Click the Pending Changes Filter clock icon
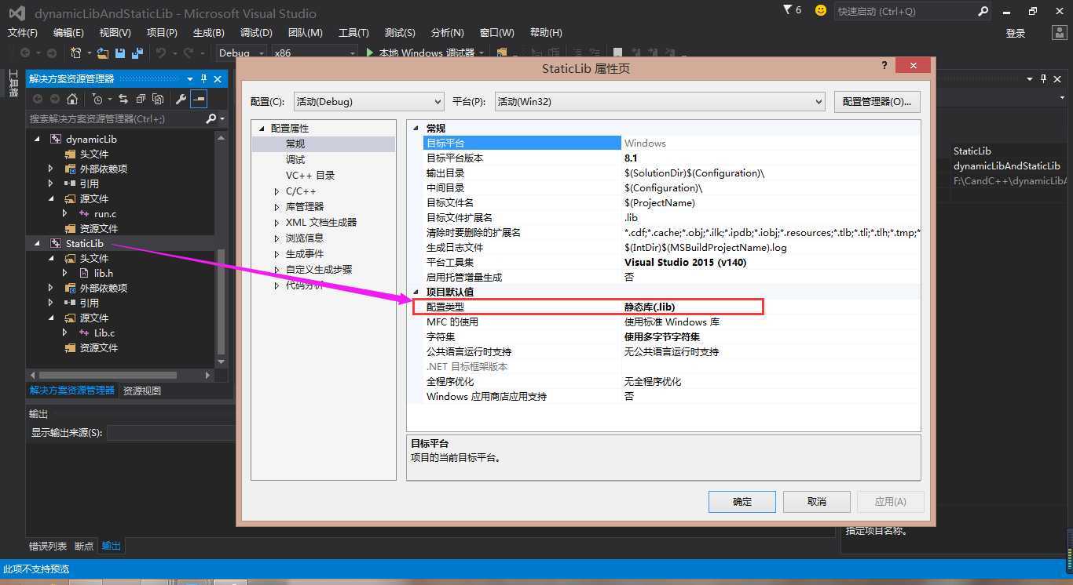This screenshot has height=585, width=1073. pos(97,99)
